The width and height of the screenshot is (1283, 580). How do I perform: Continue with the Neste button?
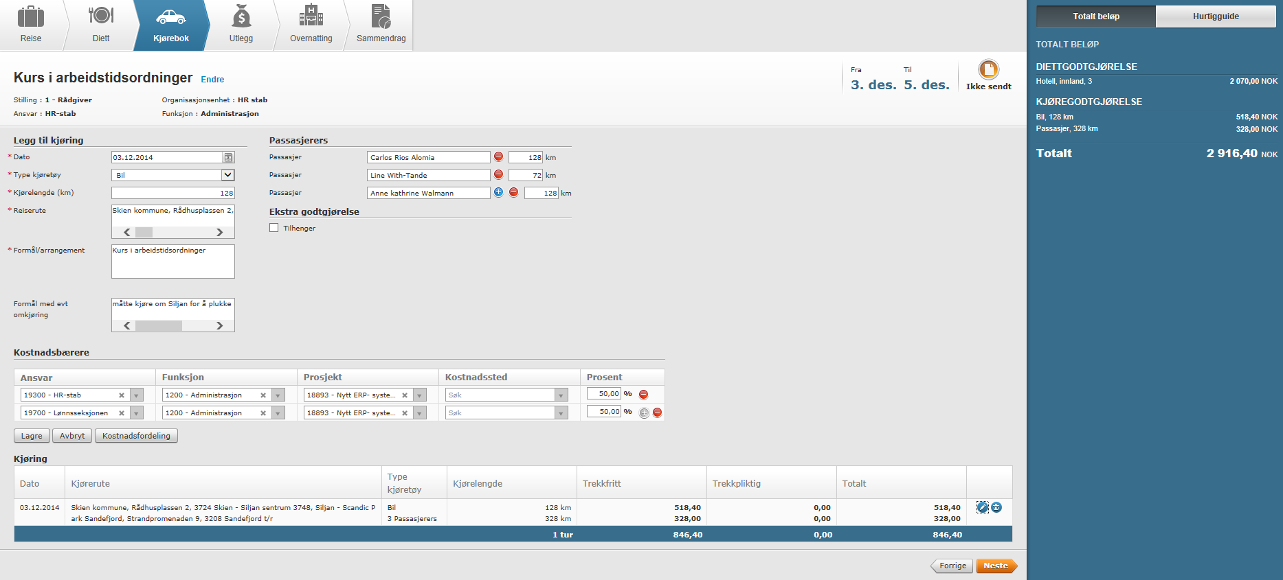(996, 566)
